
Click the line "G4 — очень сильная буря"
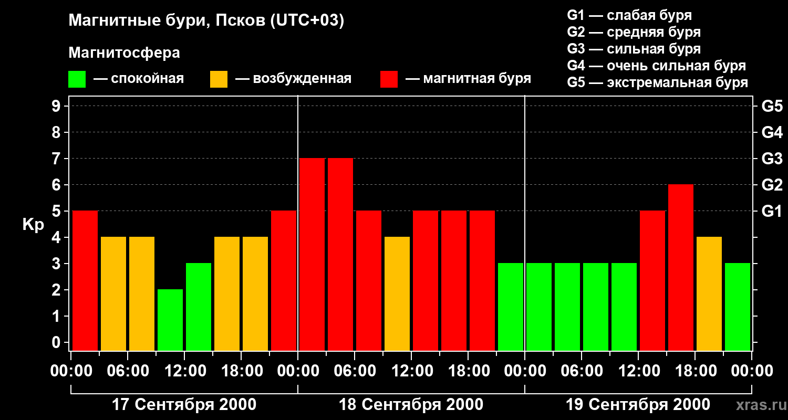pyautogui.click(x=657, y=66)
